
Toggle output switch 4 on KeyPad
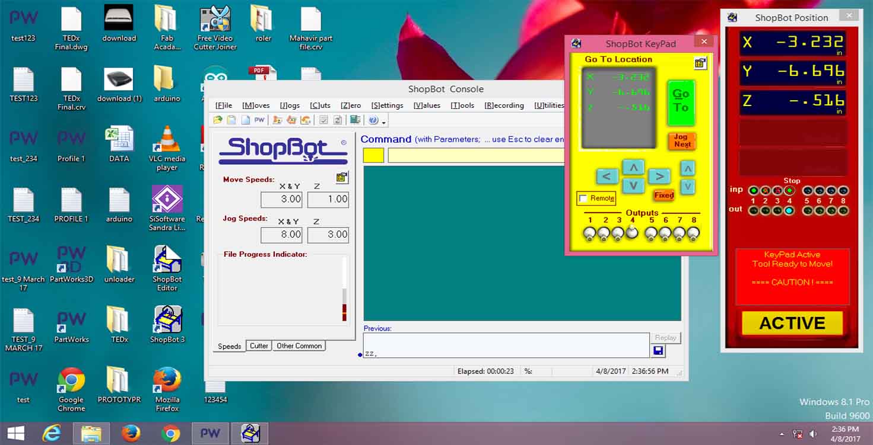pyautogui.click(x=632, y=231)
